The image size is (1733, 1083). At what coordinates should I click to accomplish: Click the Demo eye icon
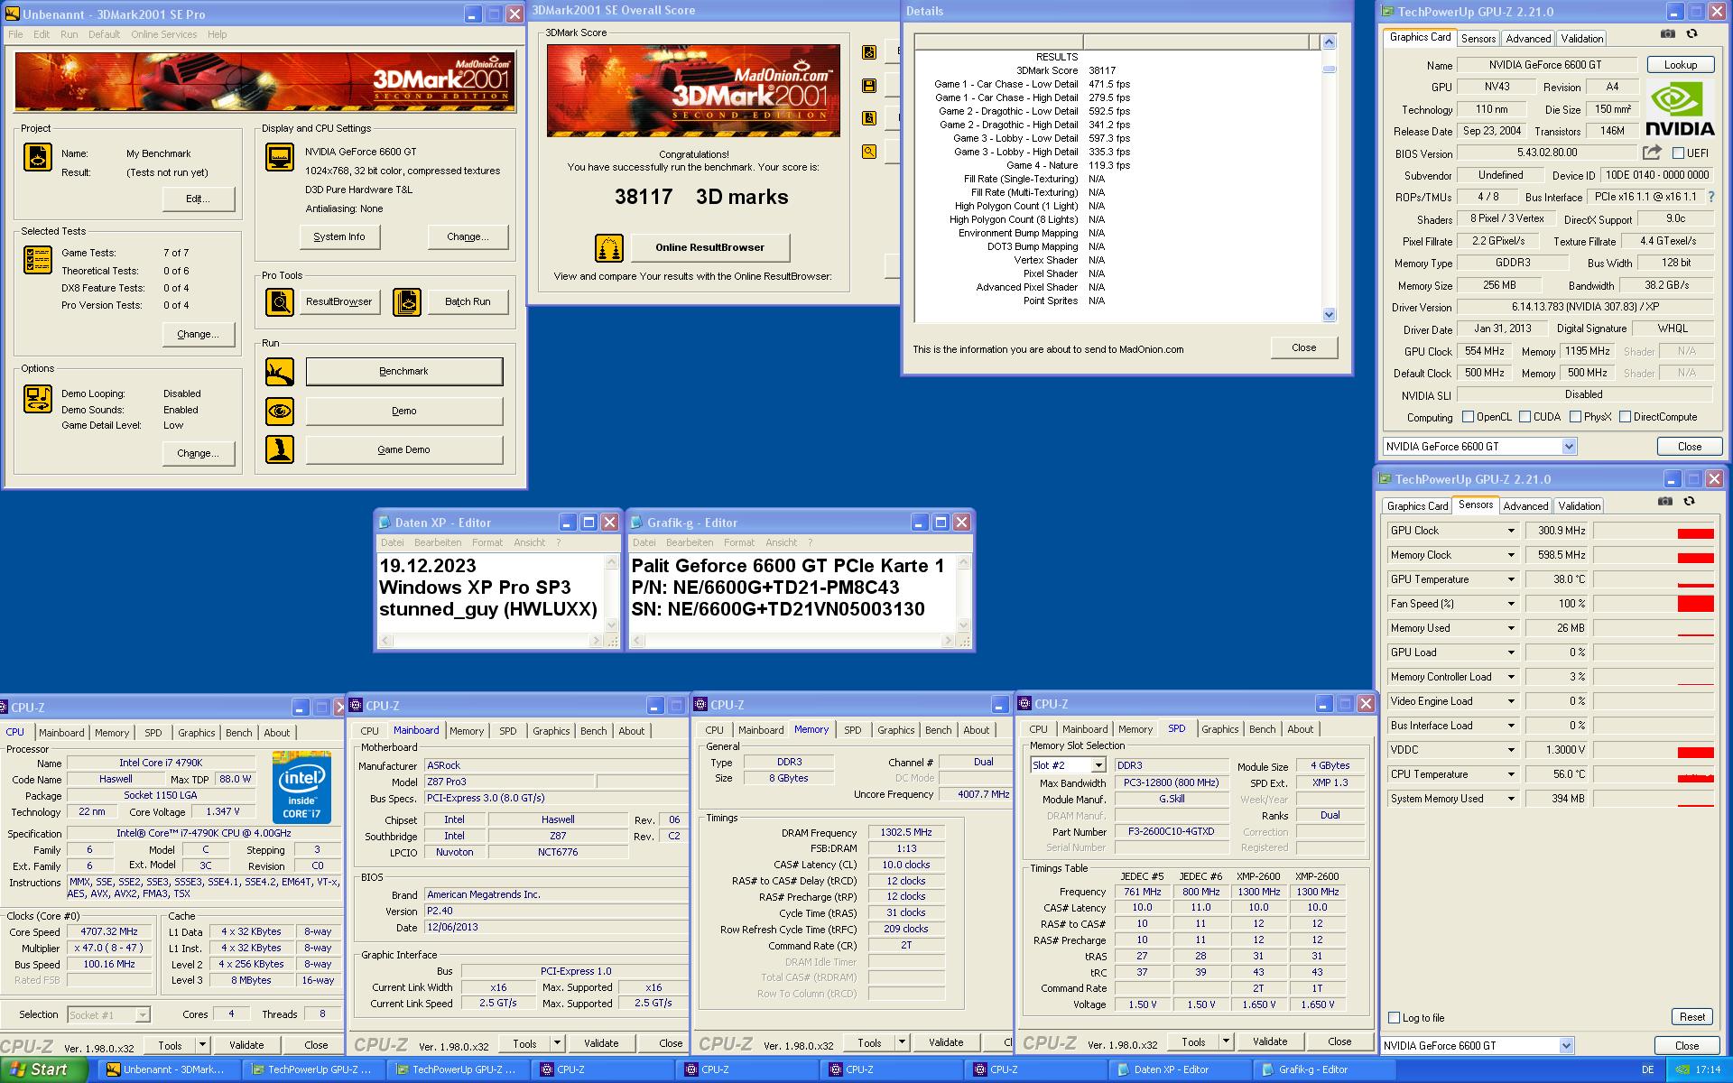279,411
